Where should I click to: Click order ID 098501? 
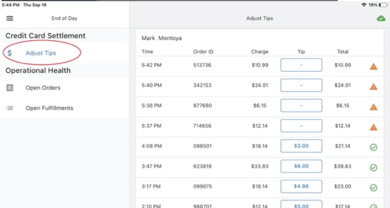(x=202, y=146)
